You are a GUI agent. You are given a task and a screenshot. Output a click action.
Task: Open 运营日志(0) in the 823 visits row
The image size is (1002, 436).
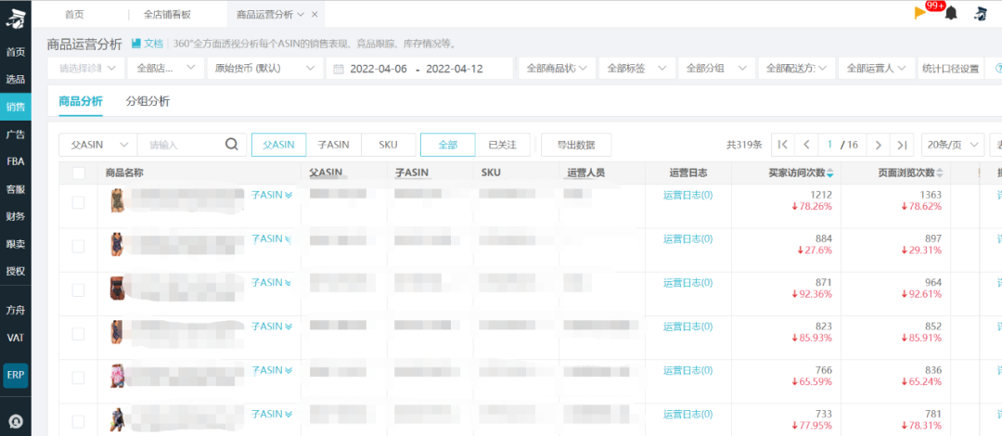pos(687,327)
